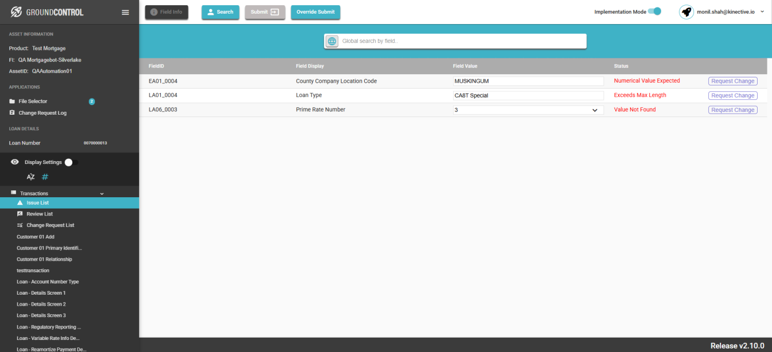Collapse the Transactions section chevron
The height and width of the screenshot is (352, 772).
102,194
